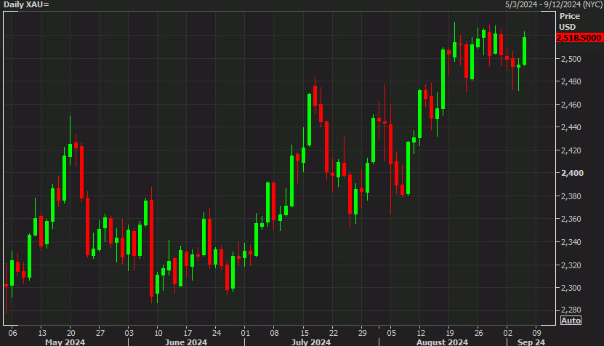Screen dimensions: 604x346
Task: Click the 08 date tick in July
Action: pos(274,333)
